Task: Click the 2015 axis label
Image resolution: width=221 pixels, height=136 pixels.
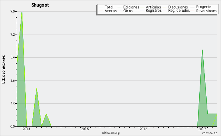Action: point(85,129)
